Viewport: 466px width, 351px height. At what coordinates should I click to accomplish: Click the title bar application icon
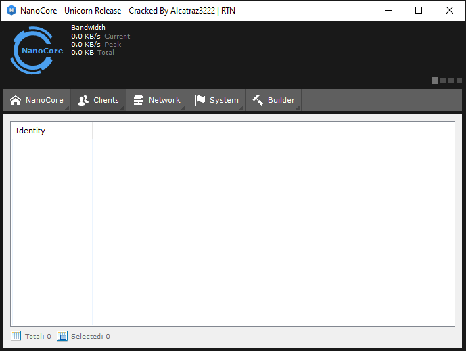(11, 10)
